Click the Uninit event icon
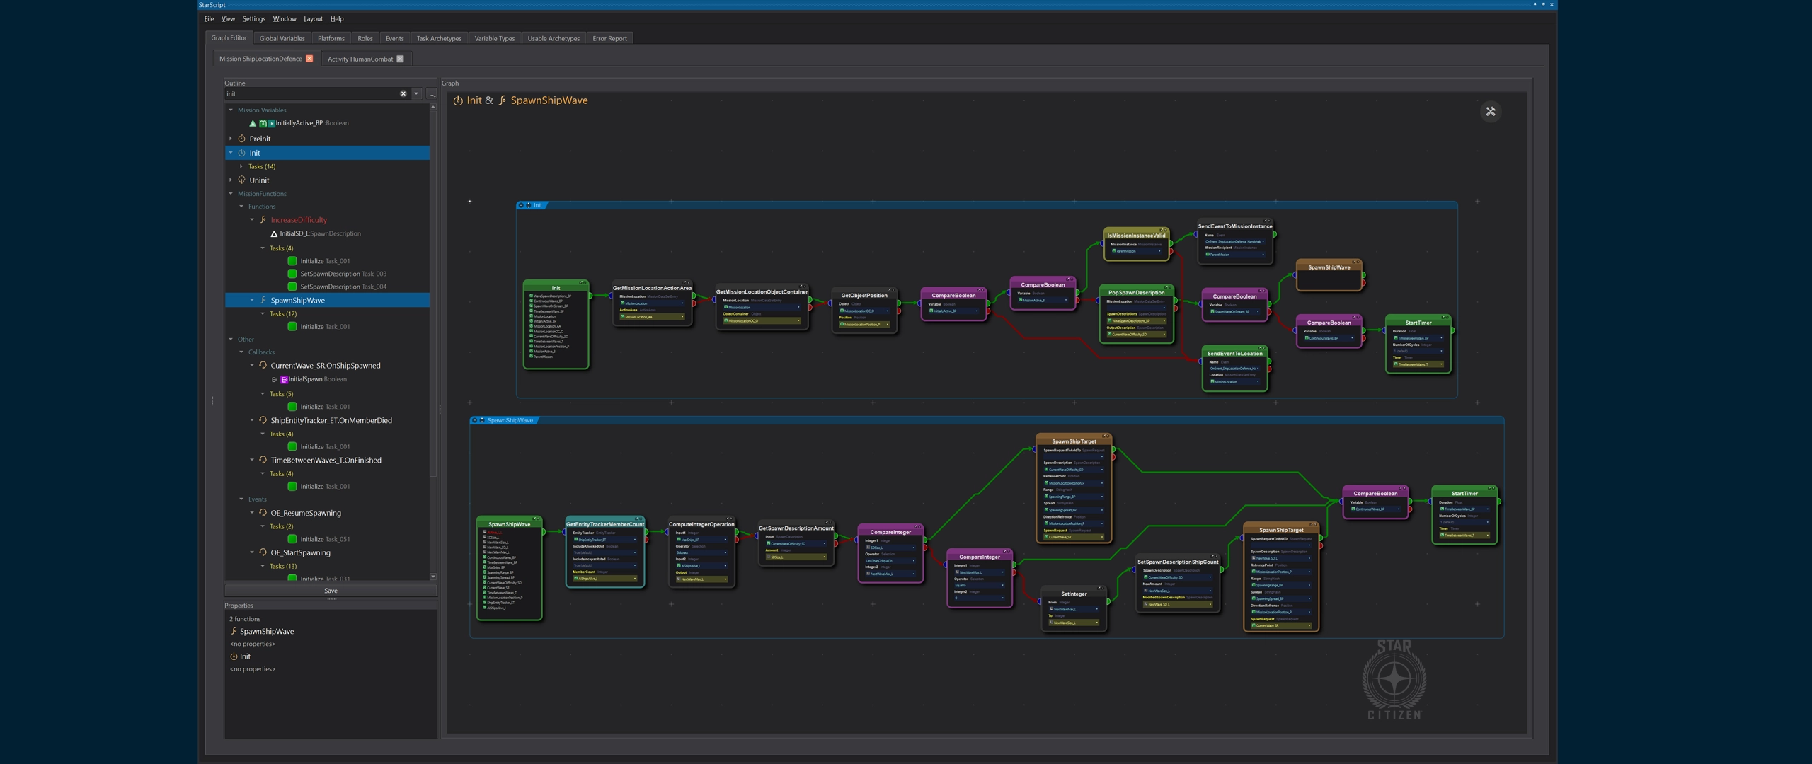Screen dimensions: 1812x764 click(x=241, y=180)
